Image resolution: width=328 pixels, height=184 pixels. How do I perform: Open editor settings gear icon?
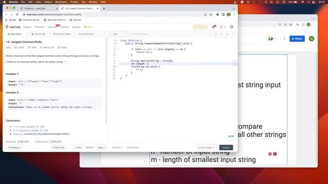228,34
